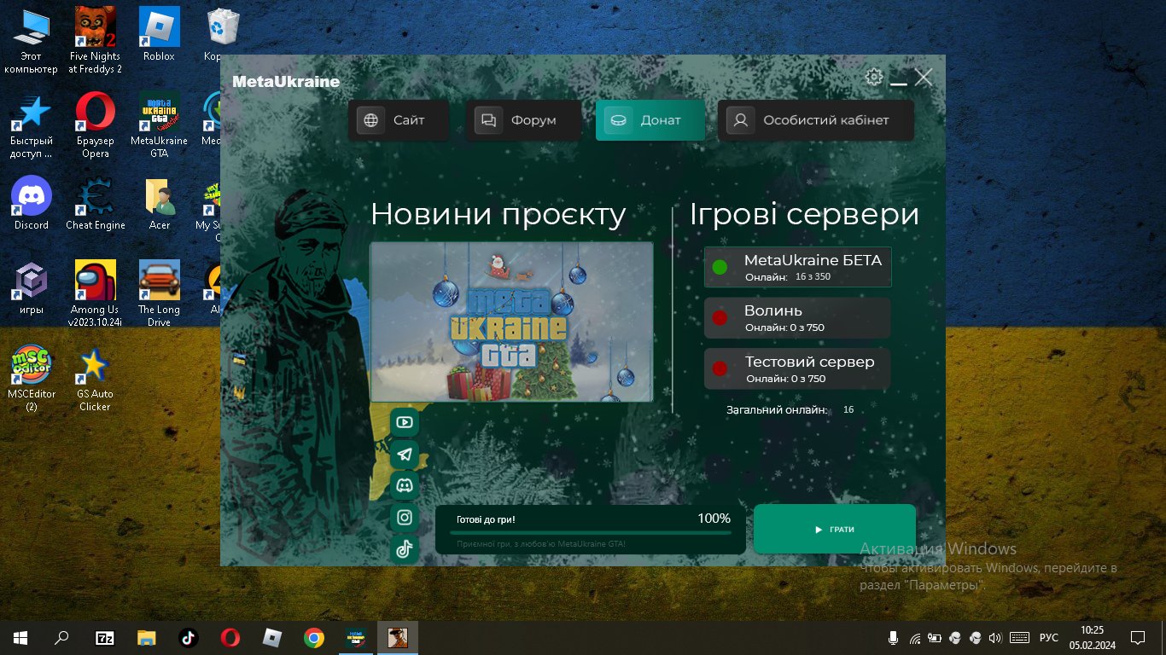This screenshot has height=655, width=1166.
Task: Open battery status tray icon
Action: (x=936, y=637)
